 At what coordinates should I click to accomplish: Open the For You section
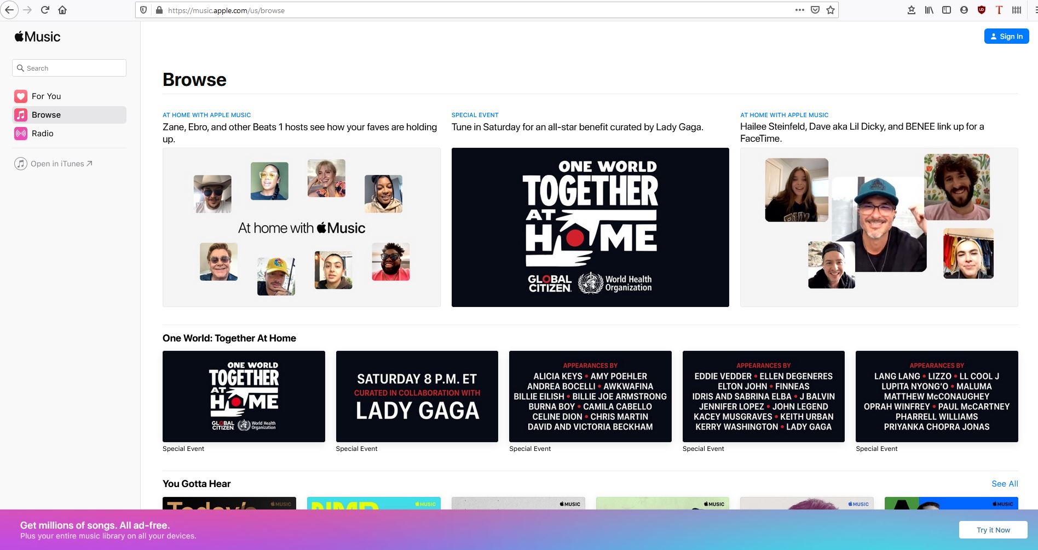(70, 96)
